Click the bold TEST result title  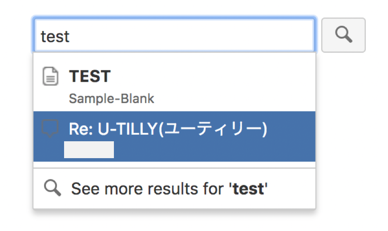(90, 76)
